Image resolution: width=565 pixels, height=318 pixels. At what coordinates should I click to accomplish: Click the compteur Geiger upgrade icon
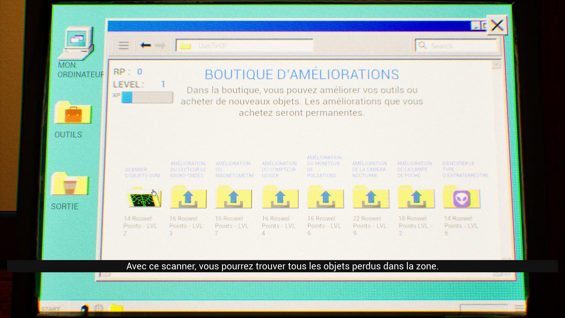point(280,198)
